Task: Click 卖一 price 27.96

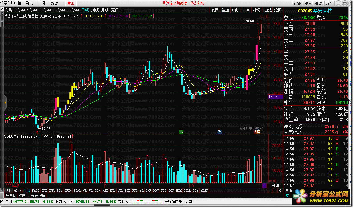Action: [x=310, y=46]
